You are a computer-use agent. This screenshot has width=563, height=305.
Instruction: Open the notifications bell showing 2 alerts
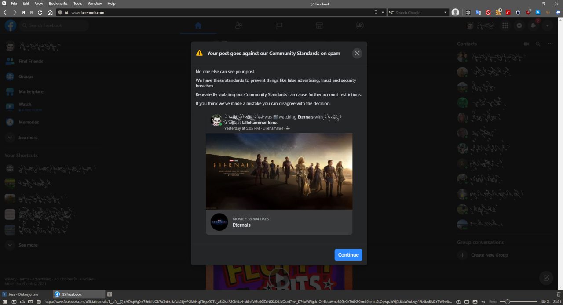tap(533, 25)
